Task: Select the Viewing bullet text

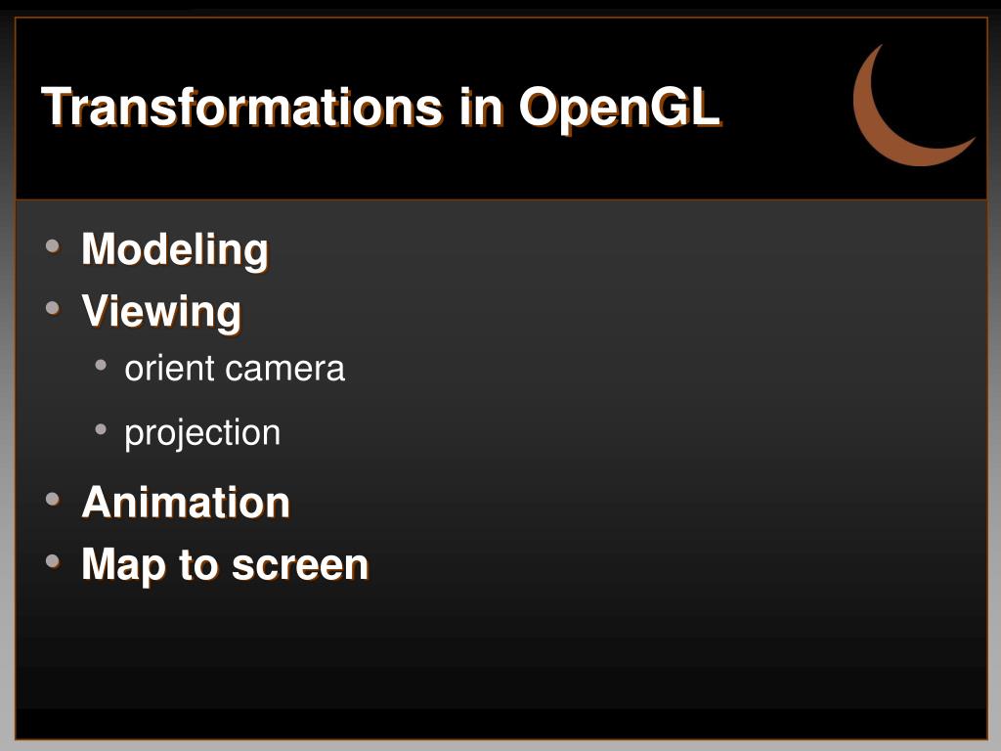Action: 161,312
